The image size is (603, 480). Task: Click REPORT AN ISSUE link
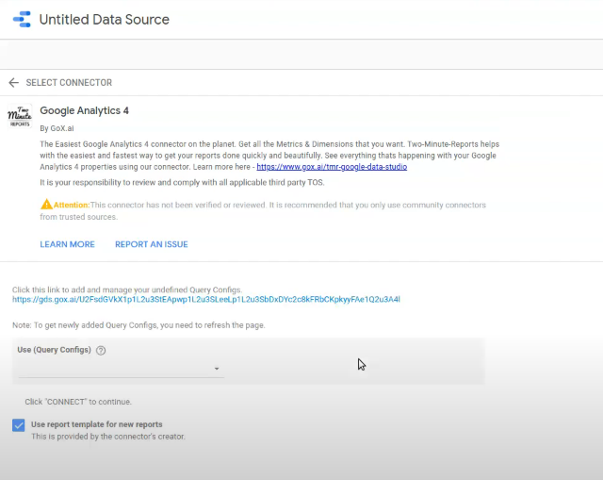point(152,244)
